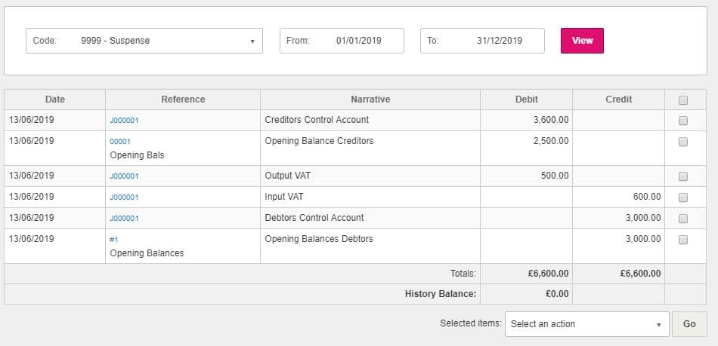The width and height of the screenshot is (718, 346).
Task: Open J000001 link for Output VAT
Action: click(x=124, y=176)
